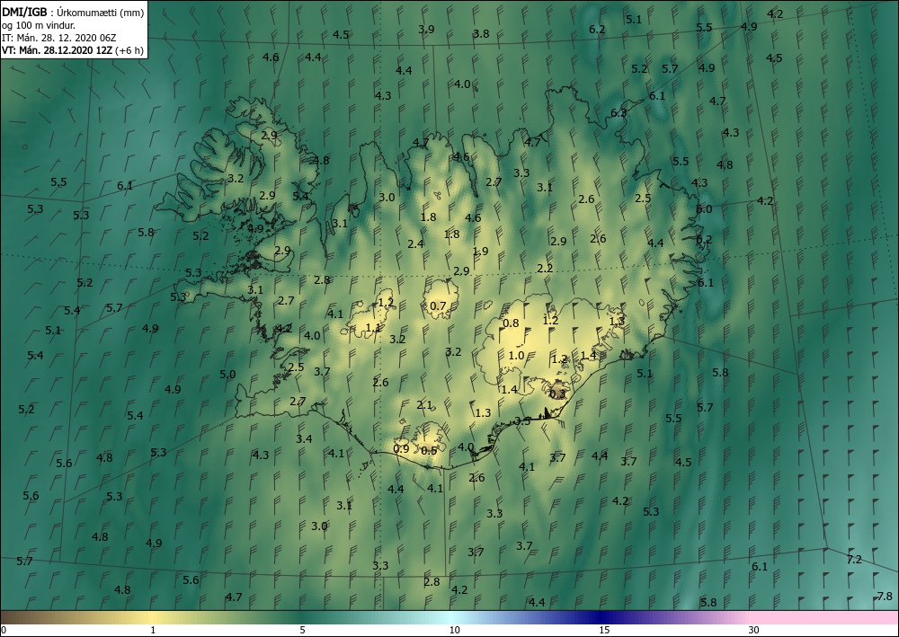Click the map value '3.9'
Image resolution: width=899 pixels, height=637 pixels.
coord(426,30)
